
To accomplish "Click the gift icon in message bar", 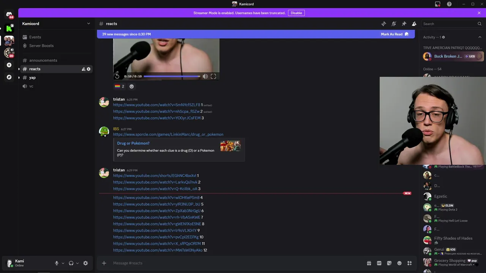I will (x=369, y=263).
